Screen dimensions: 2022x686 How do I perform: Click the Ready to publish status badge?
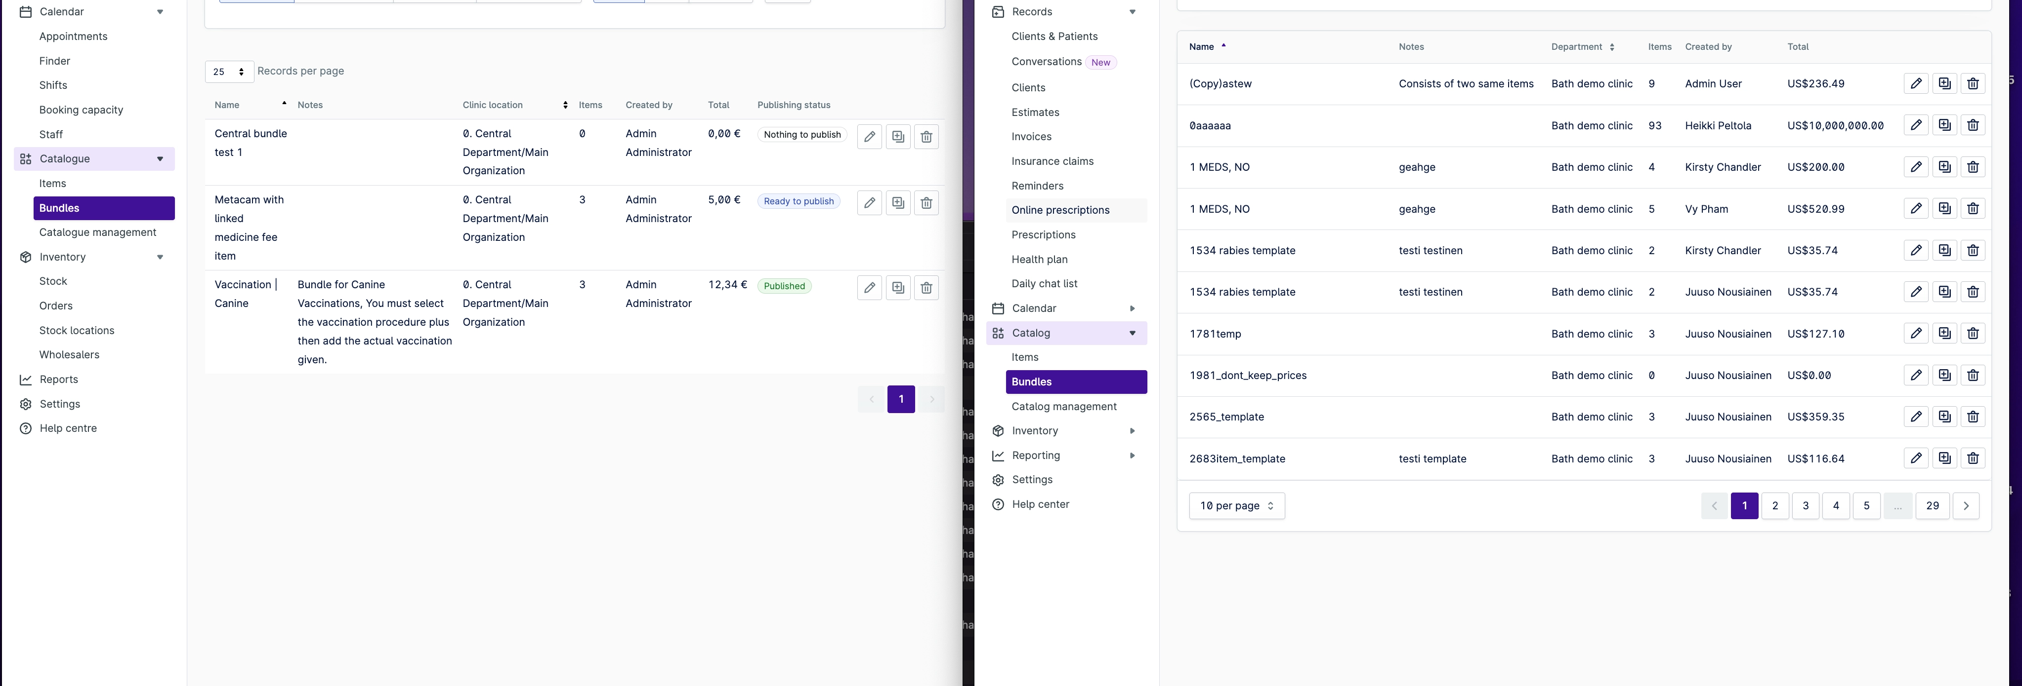(x=799, y=201)
